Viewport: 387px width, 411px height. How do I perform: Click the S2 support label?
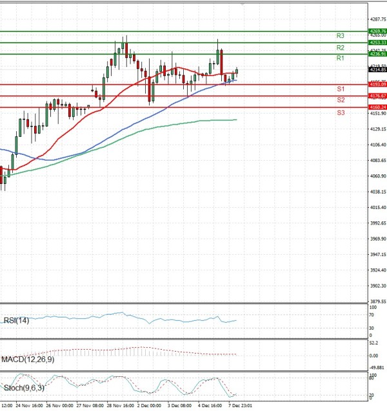pos(340,100)
